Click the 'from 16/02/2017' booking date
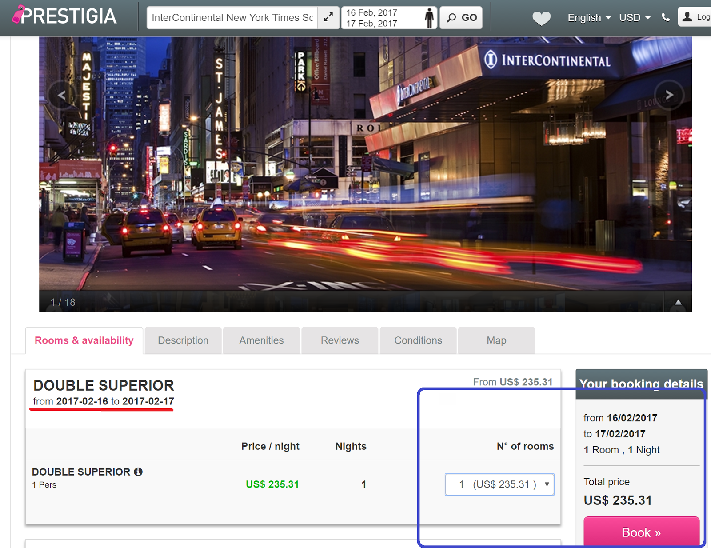The image size is (711, 548). 620,418
